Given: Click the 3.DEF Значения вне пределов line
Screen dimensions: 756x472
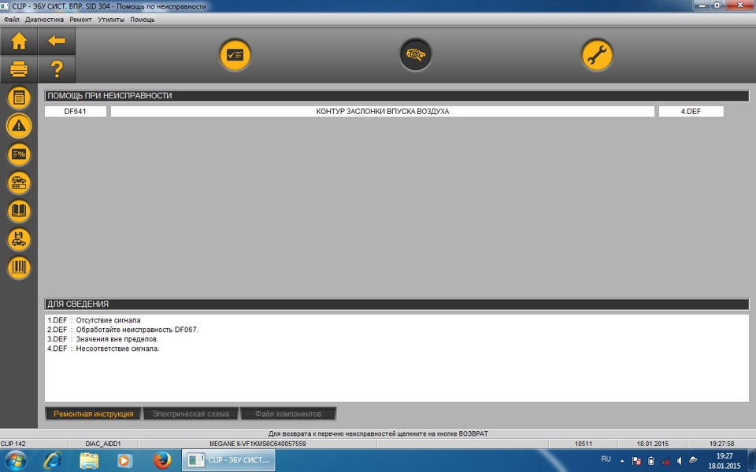Looking at the screenshot, I should (x=102, y=339).
